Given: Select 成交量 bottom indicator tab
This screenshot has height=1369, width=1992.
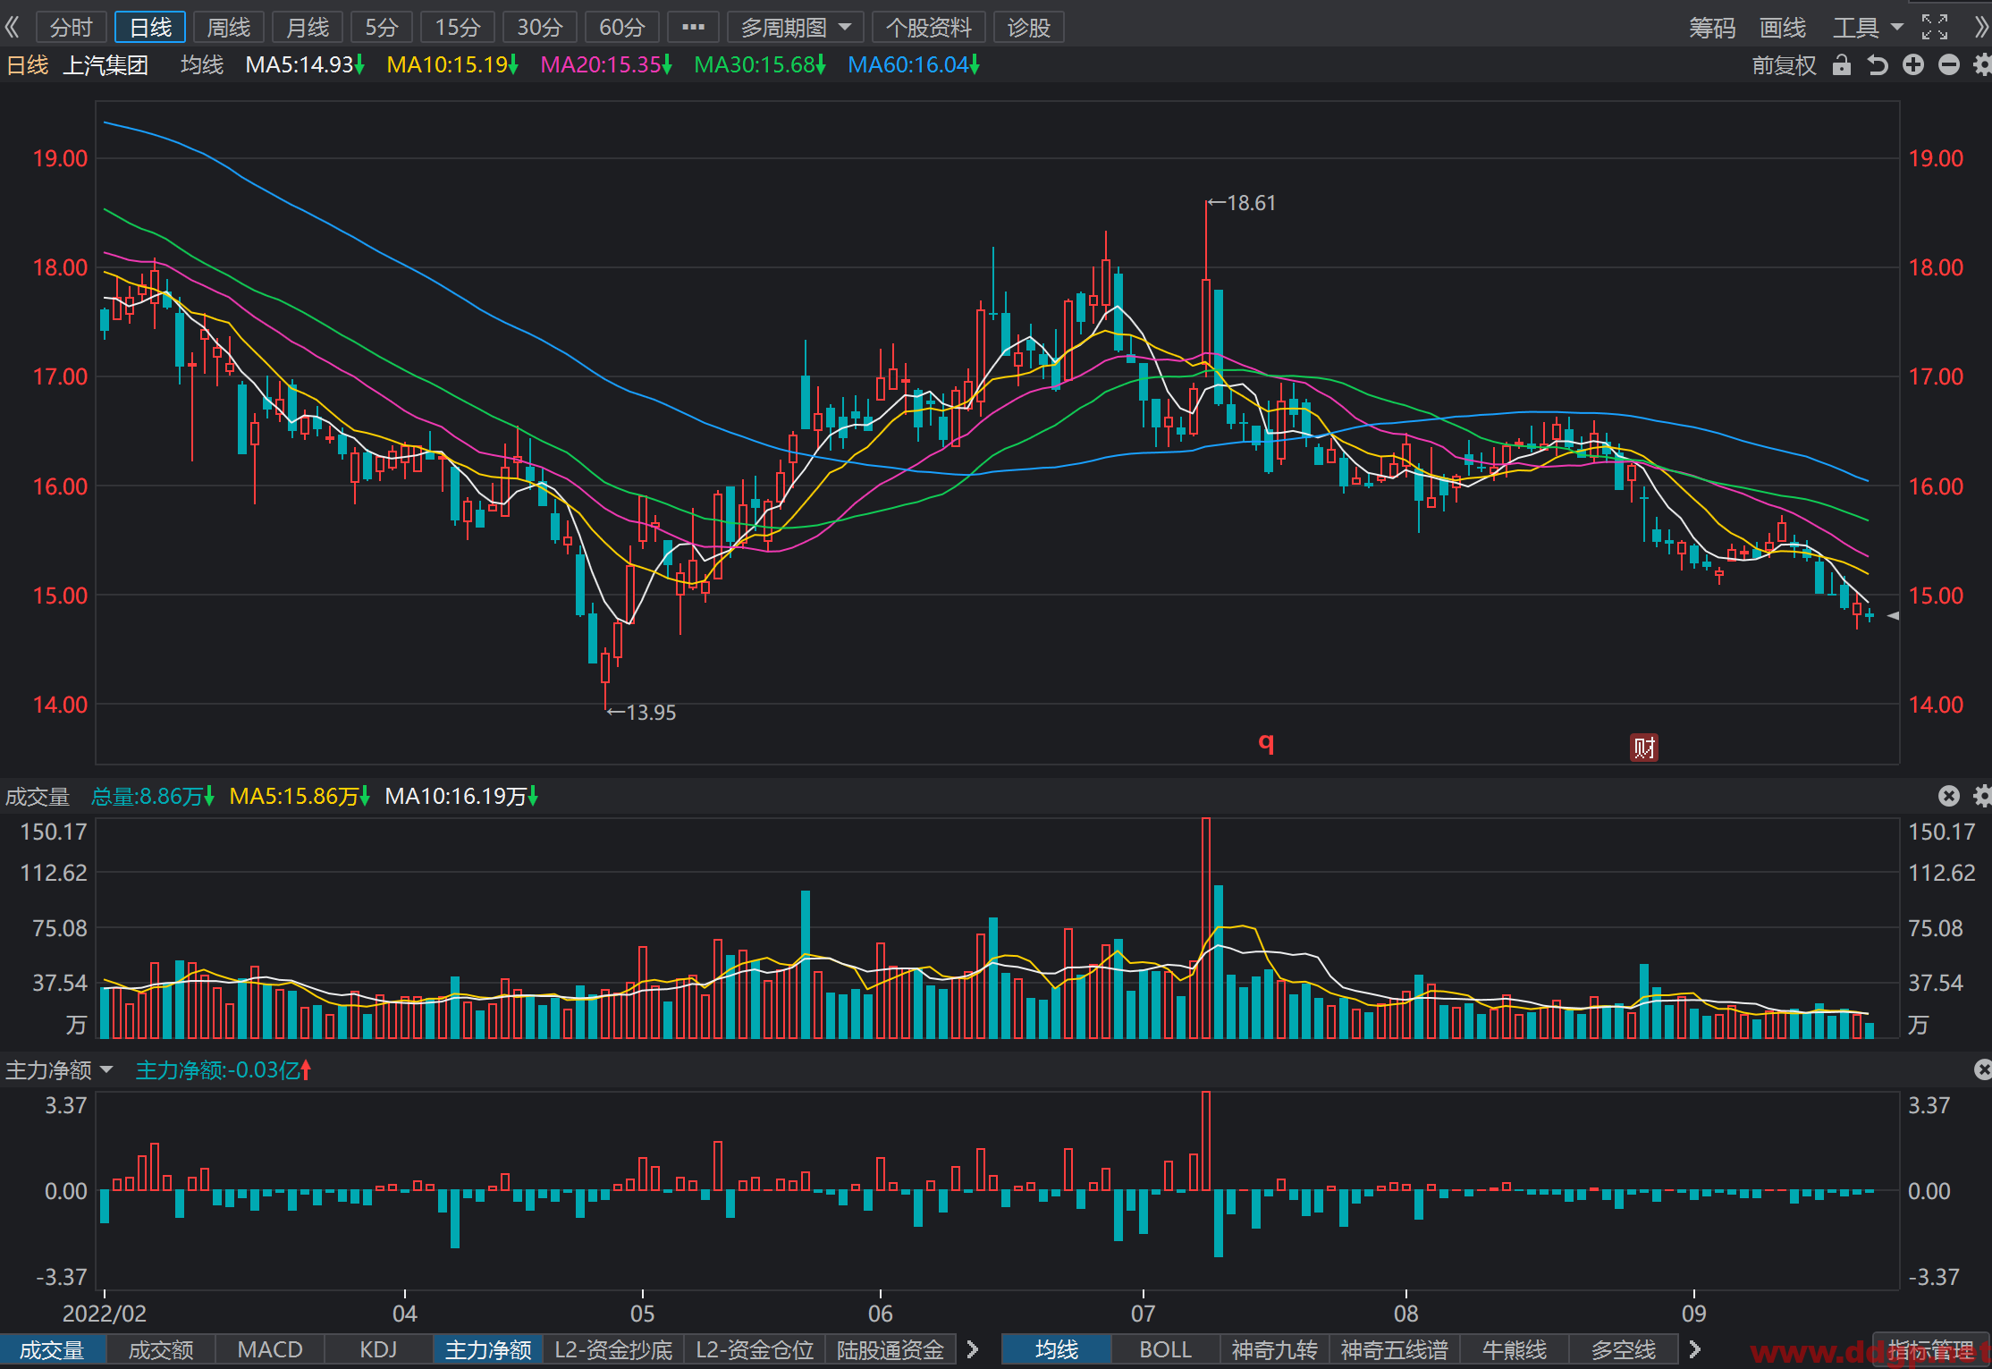Looking at the screenshot, I should pos(53,1349).
